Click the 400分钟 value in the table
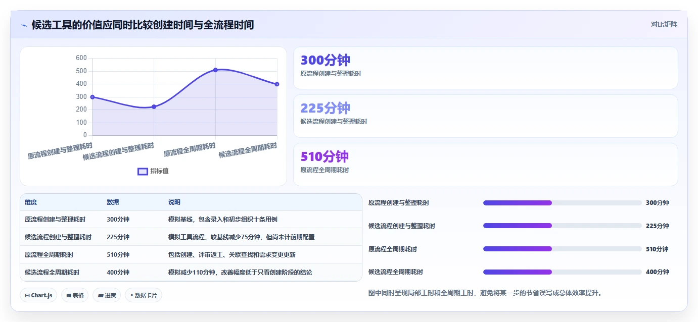This screenshot has height=322, width=698. [x=118, y=273]
